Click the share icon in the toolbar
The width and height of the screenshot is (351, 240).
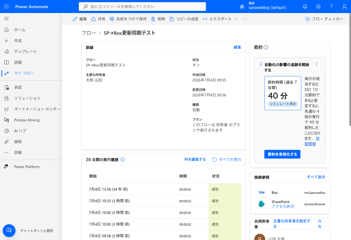(x=93, y=19)
